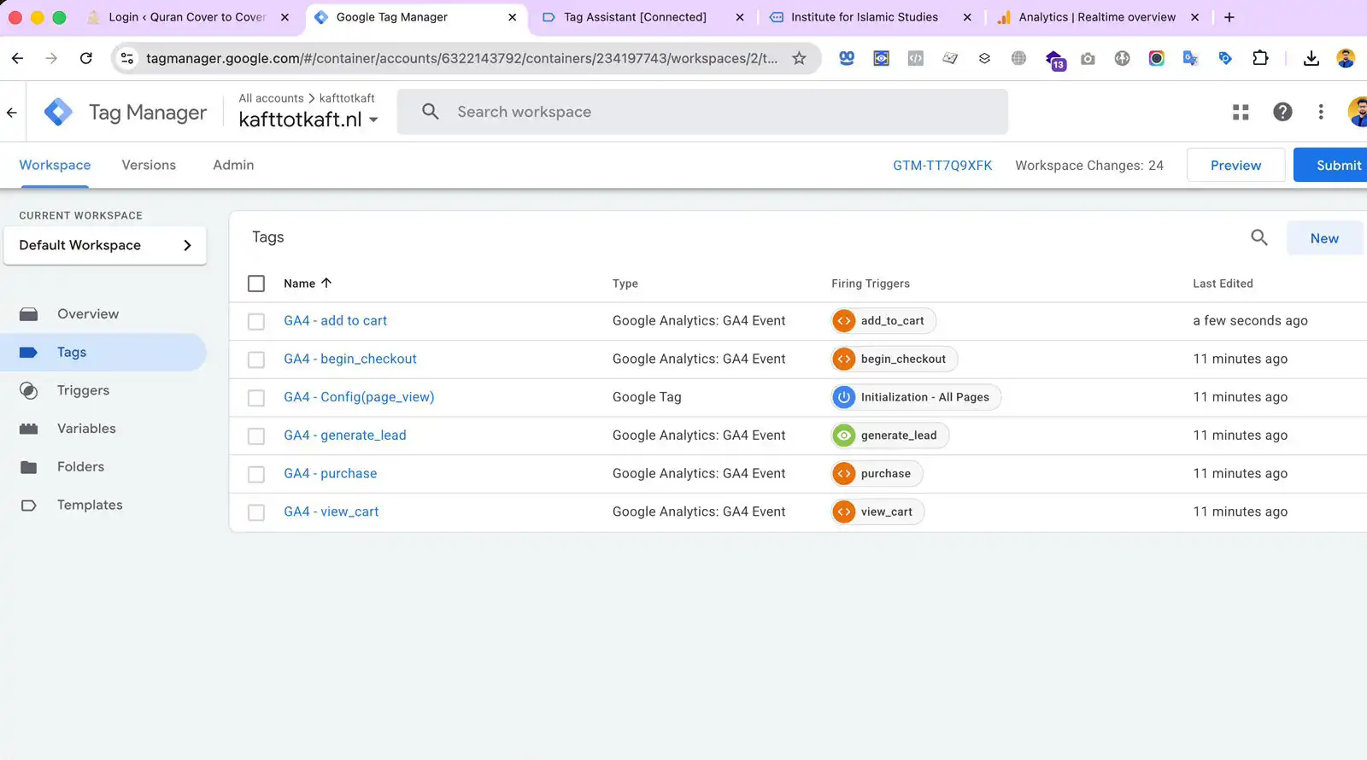This screenshot has height=760, width=1367.
Task: Click Workspace Changes: 24 text
Action: click(x=1089, y=166)
